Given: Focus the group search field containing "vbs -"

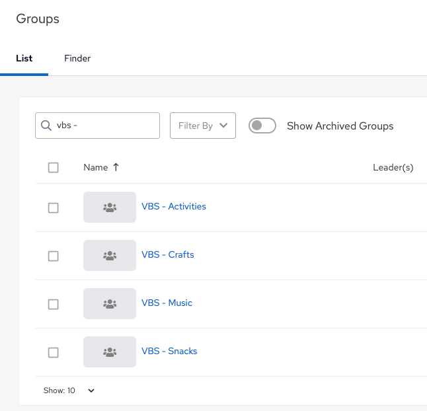Looking at the screenshot, I should [x=97, y=126].
